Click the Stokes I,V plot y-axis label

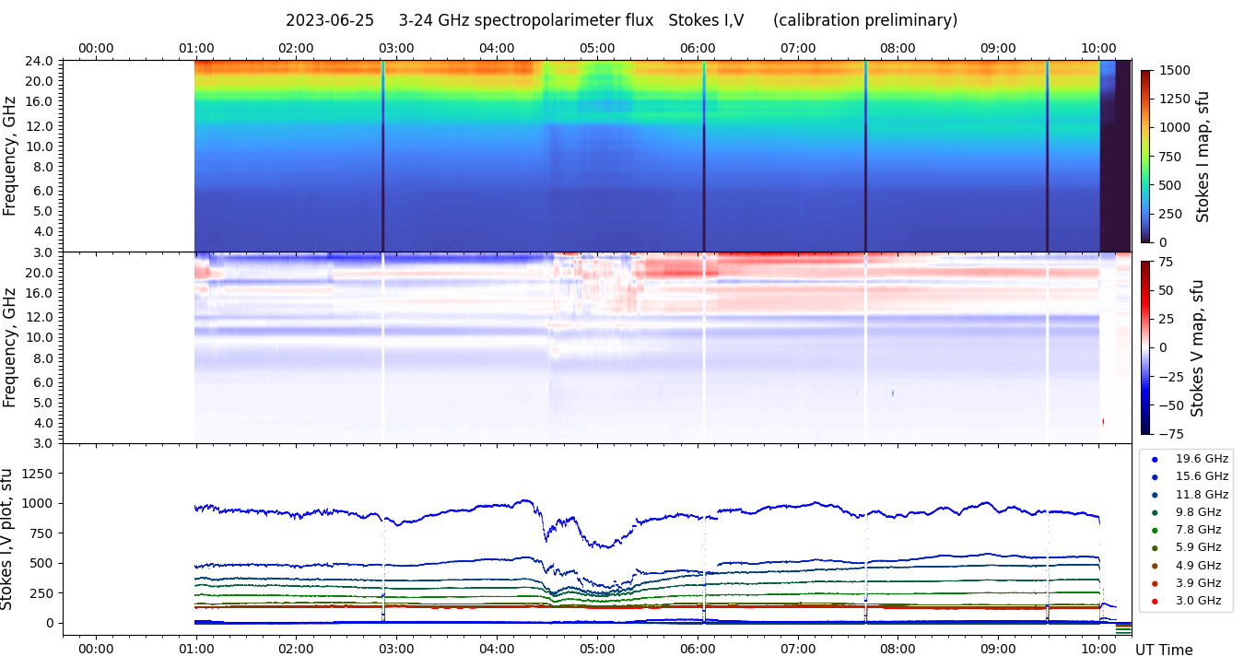point(8,539)
